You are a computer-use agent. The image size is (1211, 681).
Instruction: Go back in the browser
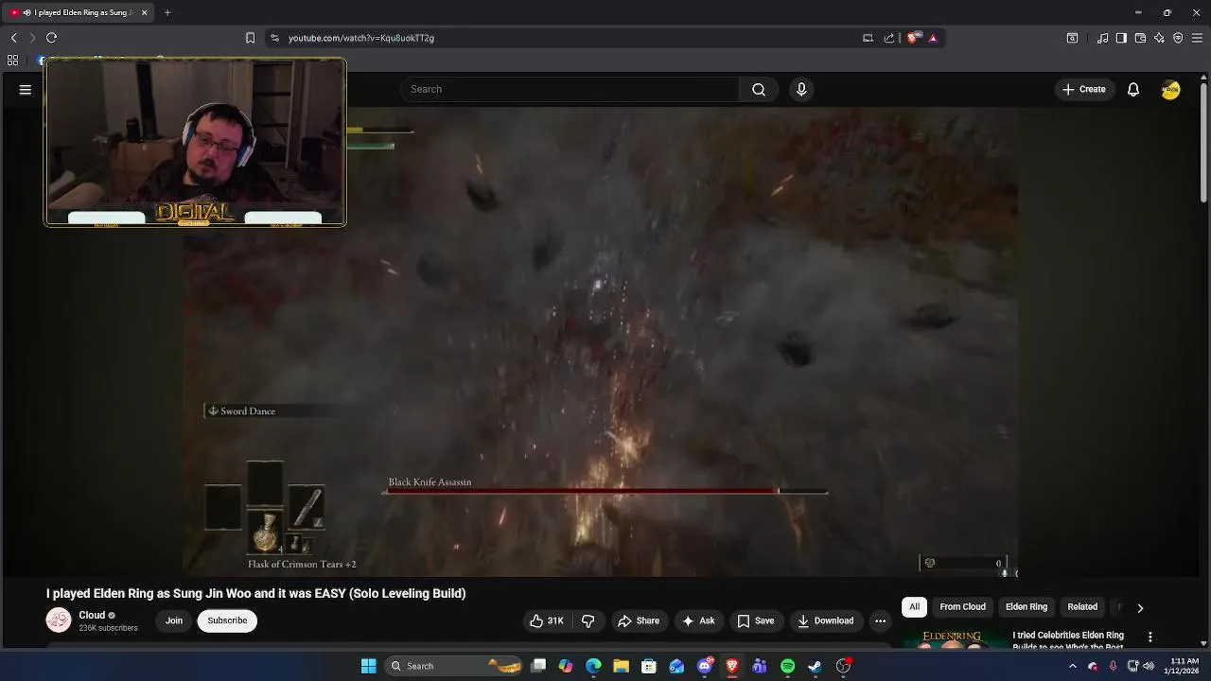point(13,38)
